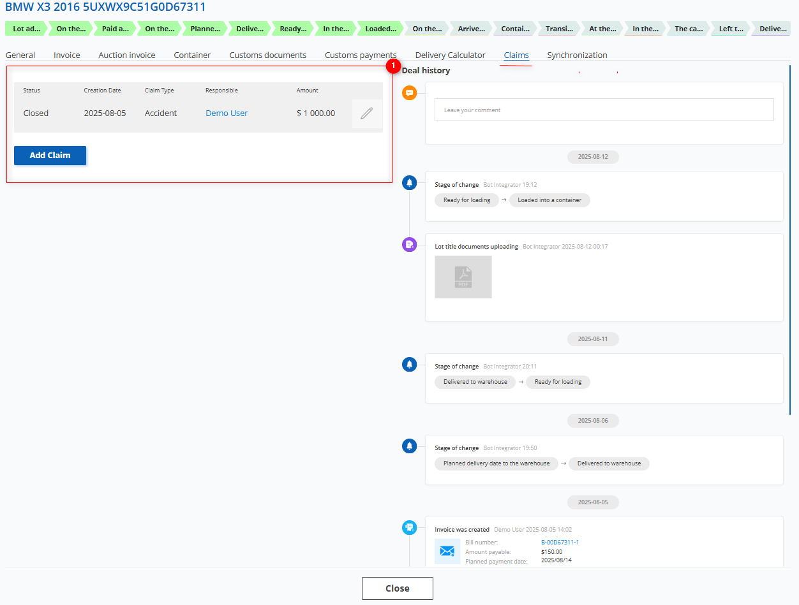799x605 pixels.
Task: Click the purple document upload icon
Action: coord(410,244)
